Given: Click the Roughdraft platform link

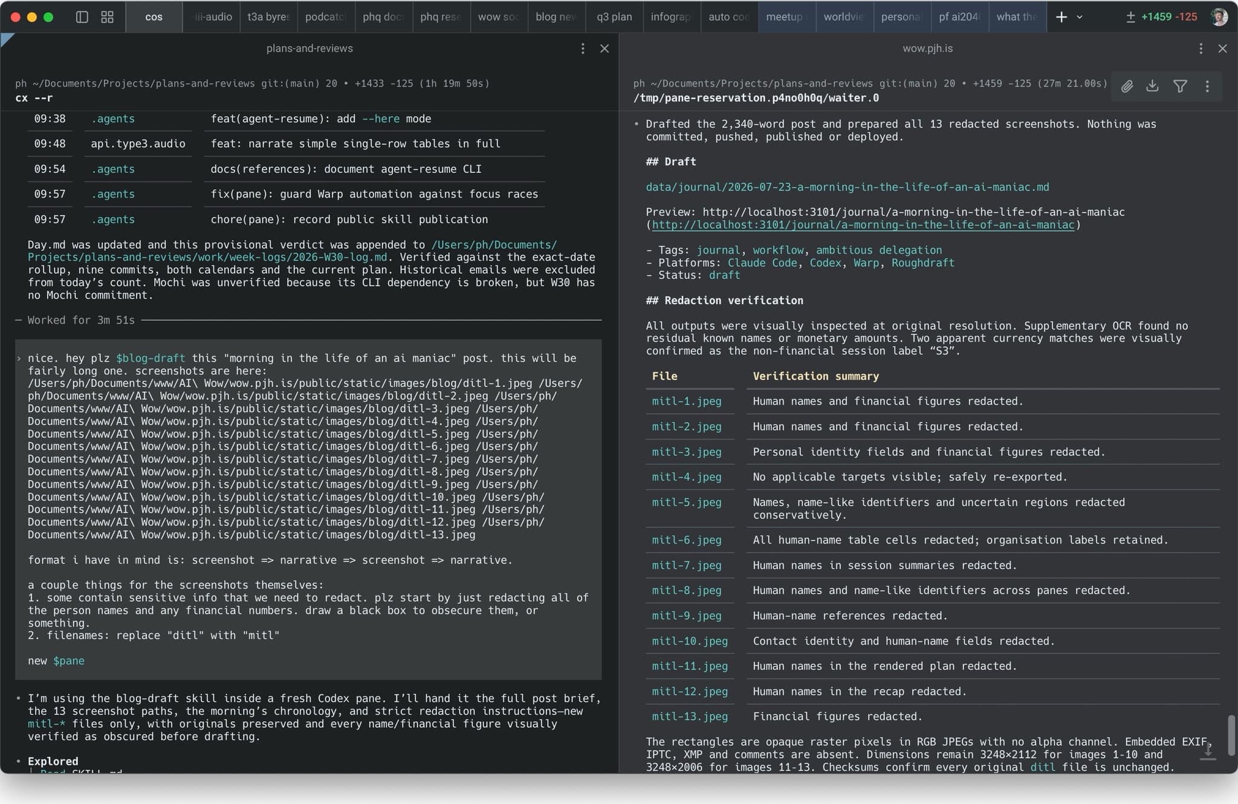Looking at the screenshot, I should coord(923,262).
